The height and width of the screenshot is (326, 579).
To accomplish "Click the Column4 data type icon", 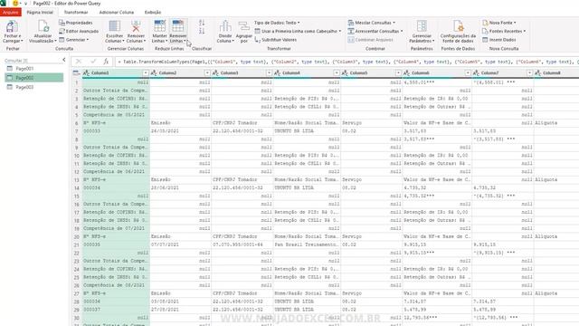I will [278, 73].
